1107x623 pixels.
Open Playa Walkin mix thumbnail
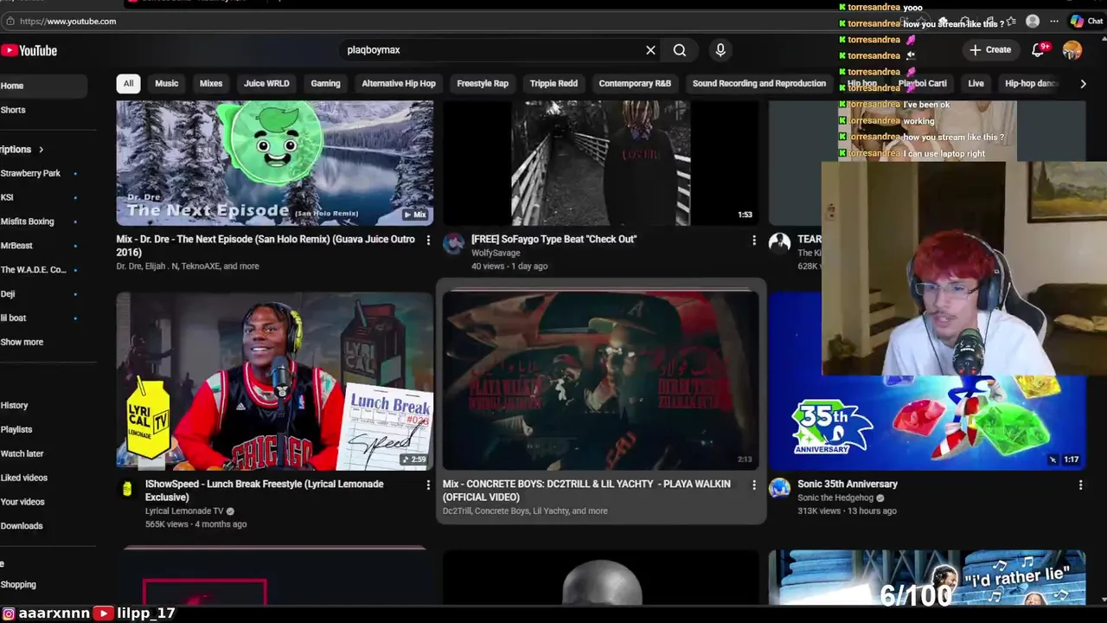tap(601, 381)
